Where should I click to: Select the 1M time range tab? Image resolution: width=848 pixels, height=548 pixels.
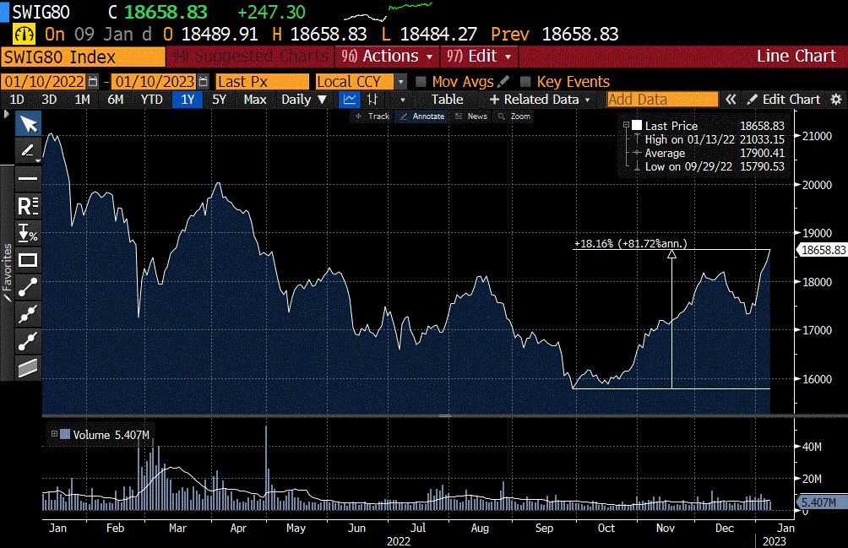coord(82,100)
